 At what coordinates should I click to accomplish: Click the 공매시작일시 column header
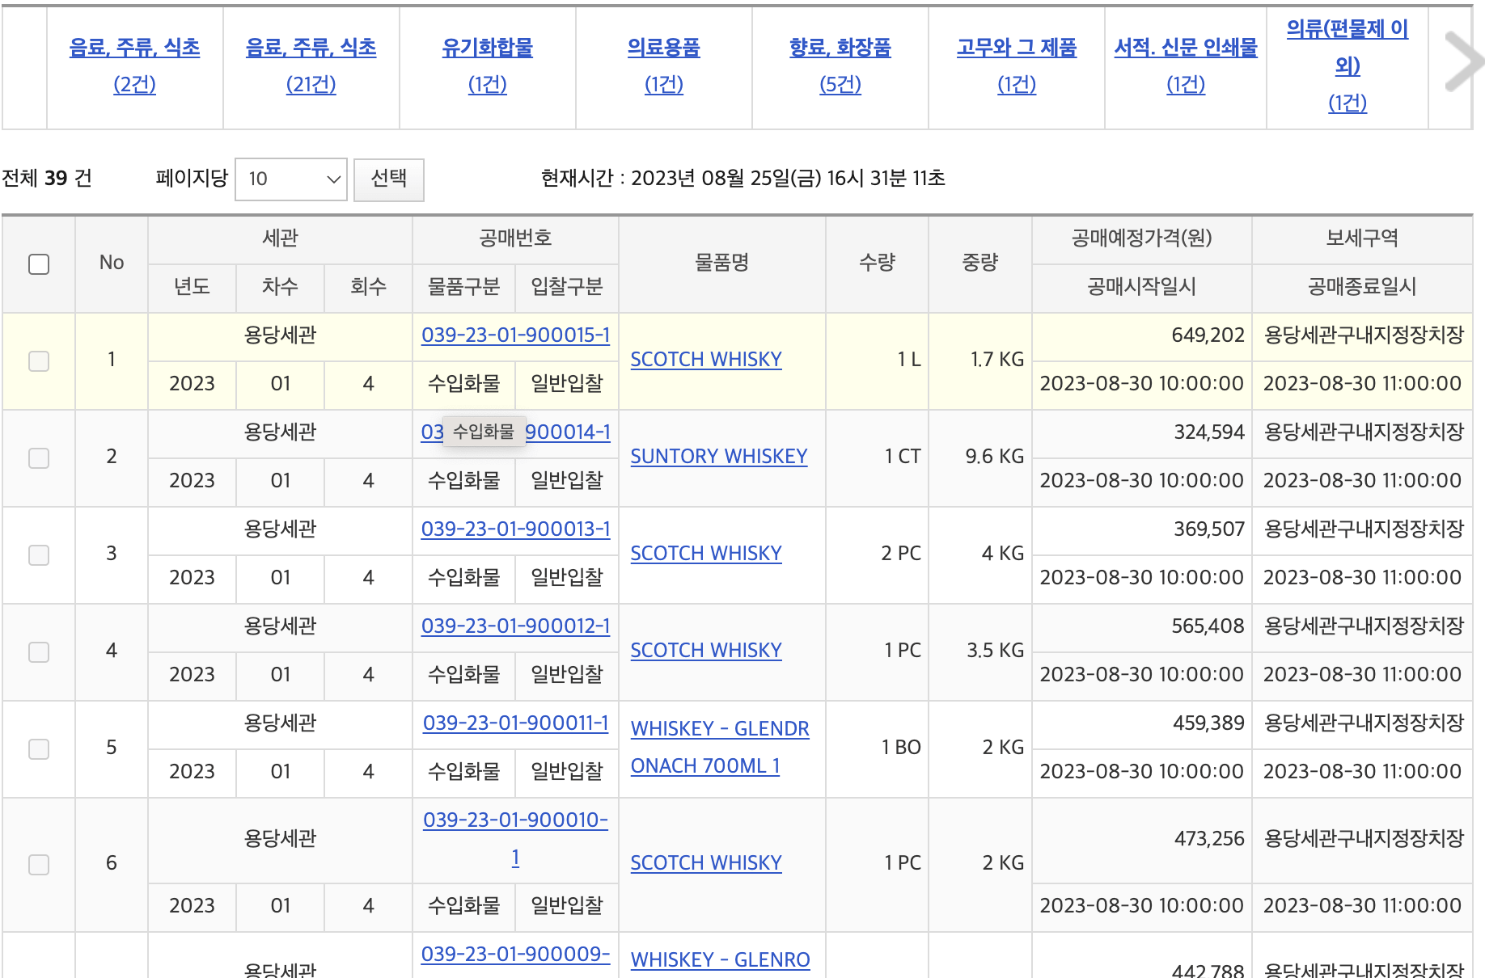1142,287
